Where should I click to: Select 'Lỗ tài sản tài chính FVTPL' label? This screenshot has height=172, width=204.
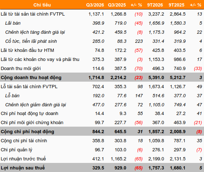pyautogui.click(x=29, y=87)
